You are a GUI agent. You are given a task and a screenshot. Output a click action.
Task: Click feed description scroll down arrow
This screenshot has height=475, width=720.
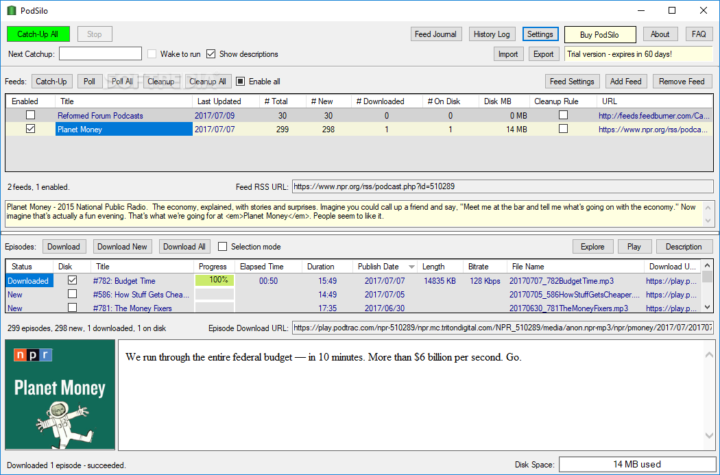708,221
